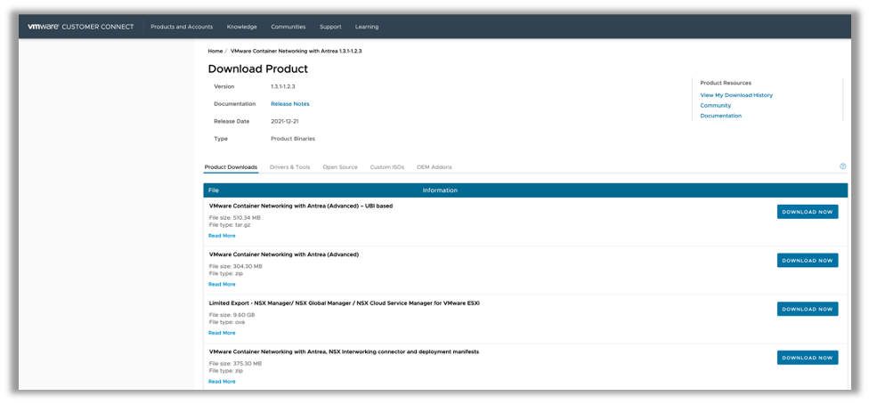The width and height of the screenshot is (869, 404).
Task: Go to Home breadcrumb link
Action: pos(215,52)
